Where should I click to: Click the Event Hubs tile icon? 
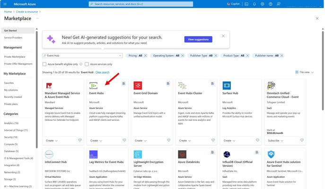93,86
